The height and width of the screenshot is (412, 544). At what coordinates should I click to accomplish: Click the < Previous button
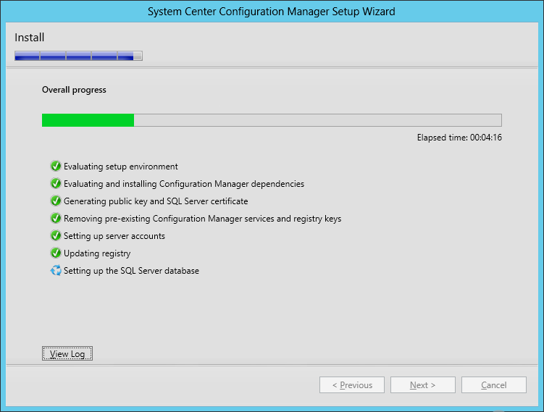(352, 385)
